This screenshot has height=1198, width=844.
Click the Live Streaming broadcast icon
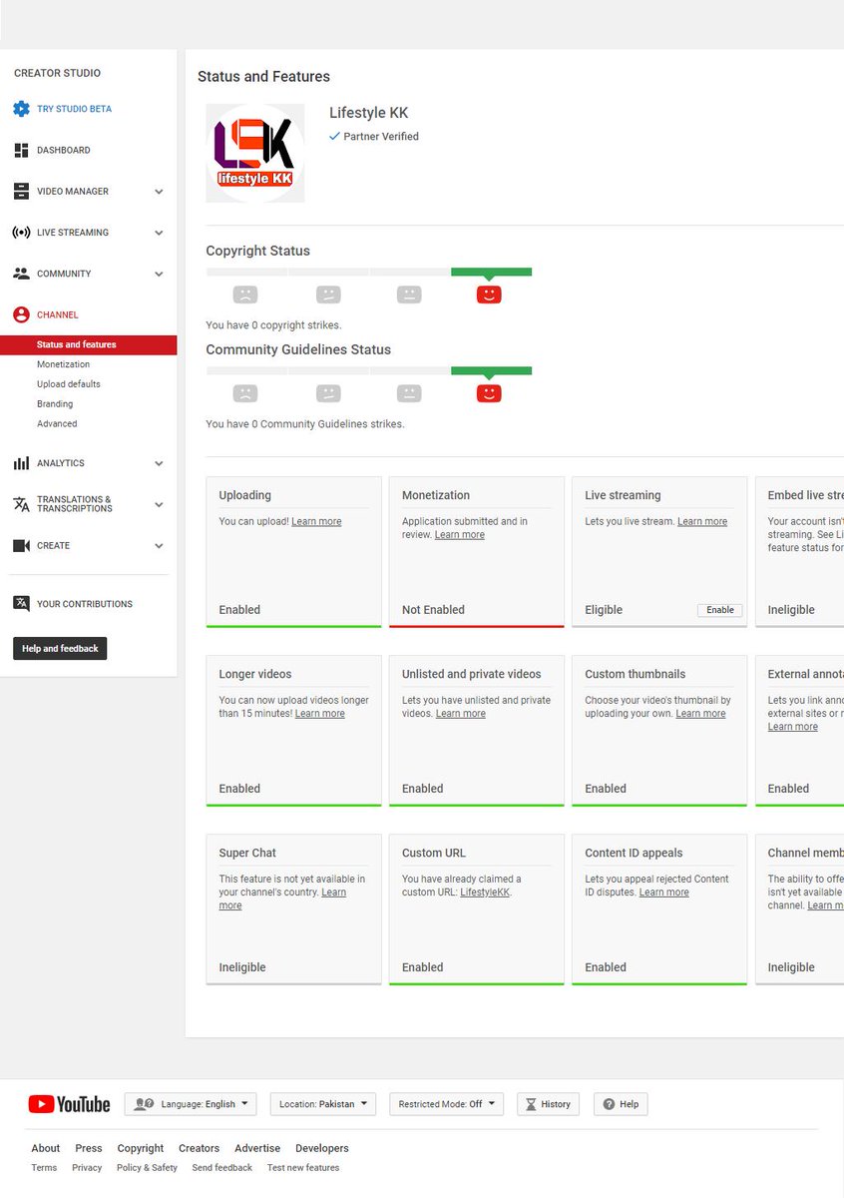(x=21, y=233)
